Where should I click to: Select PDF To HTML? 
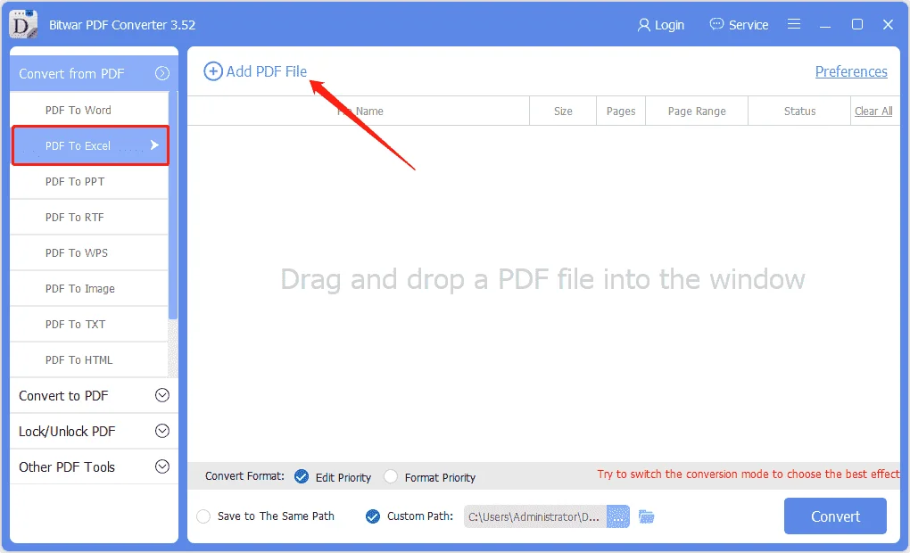tap(89, 359)
